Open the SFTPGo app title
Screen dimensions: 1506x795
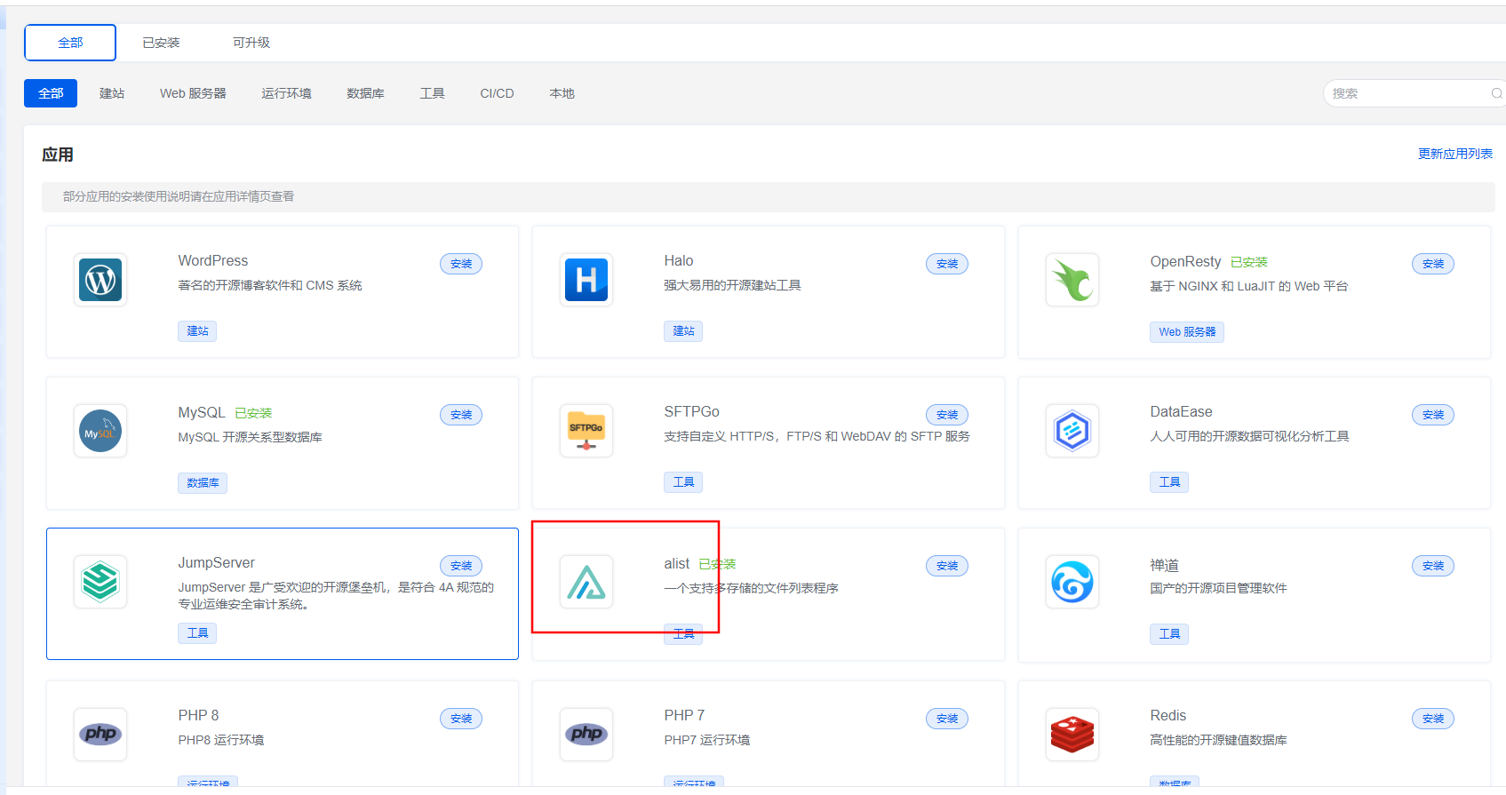[x=692, y=412]
